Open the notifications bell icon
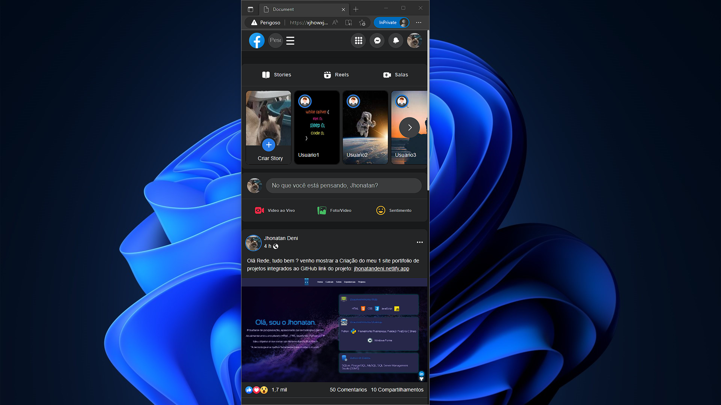This screenshot has height=405, width=721. click(x=396, y=40)
